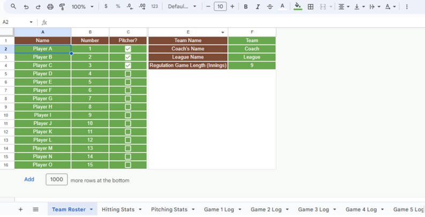Open the borders tool

[310, 7]
